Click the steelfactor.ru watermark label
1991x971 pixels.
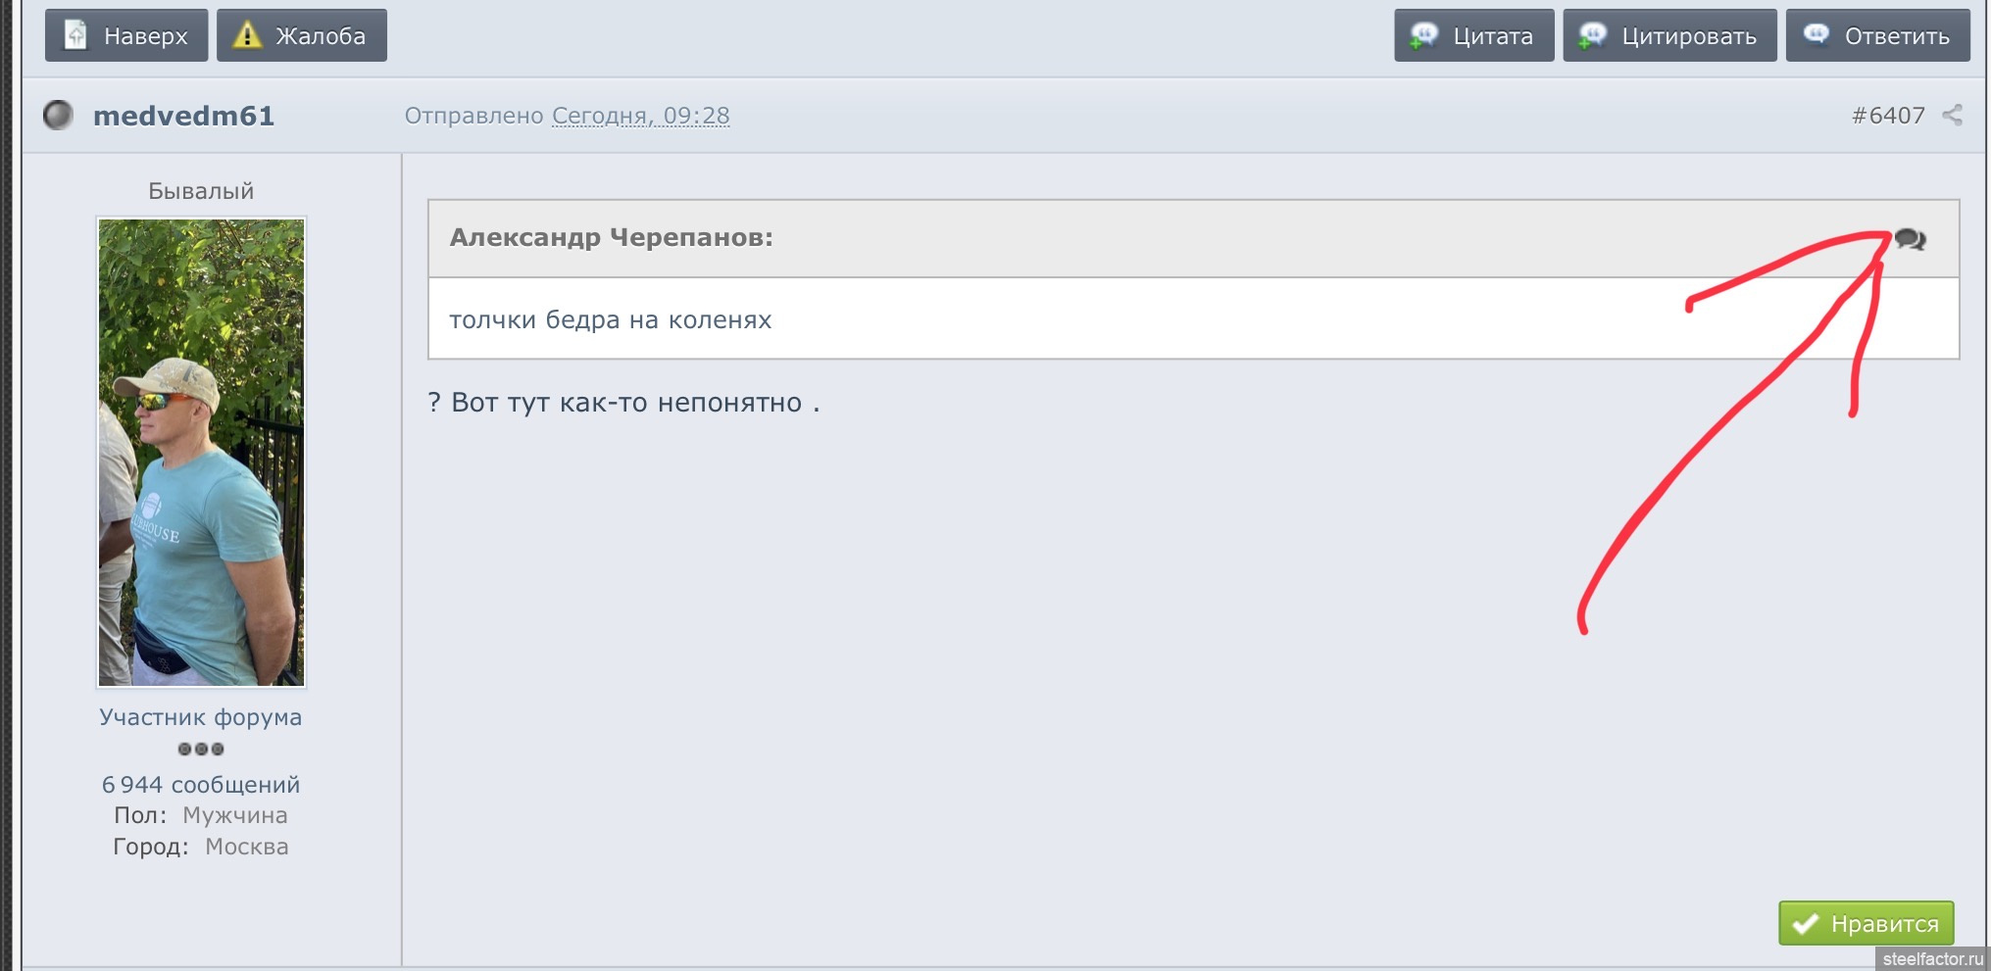pyautogui.click(x=1931, y=959)
